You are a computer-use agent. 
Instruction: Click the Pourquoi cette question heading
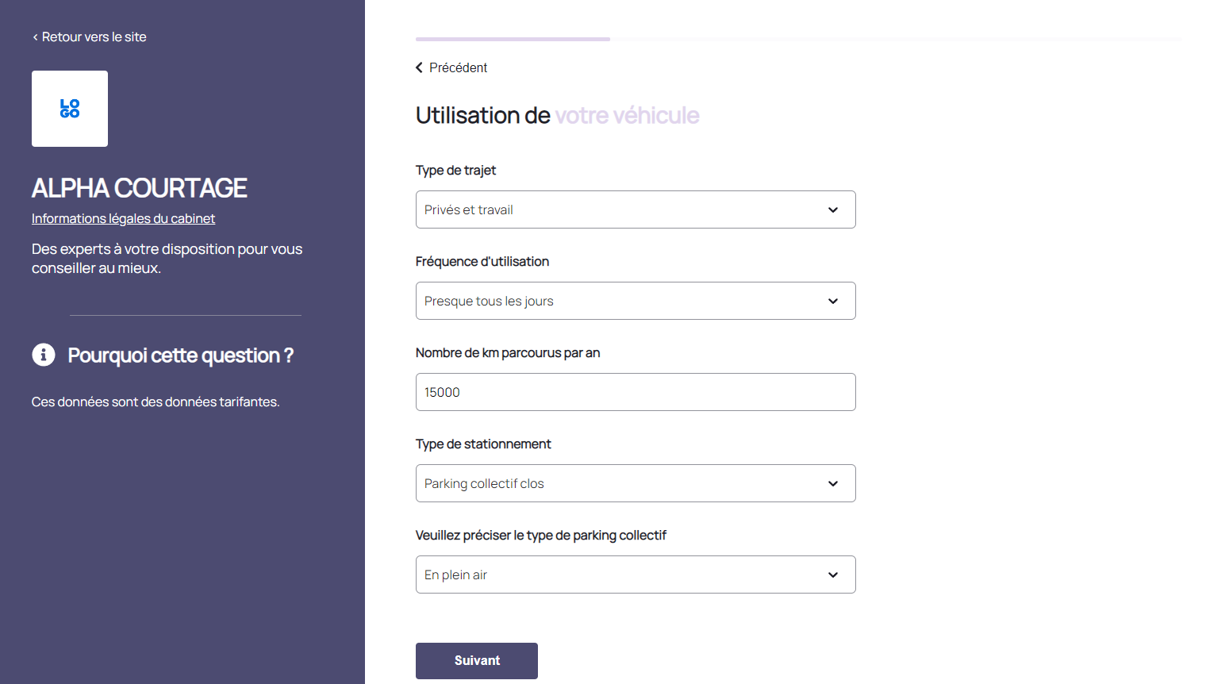180,355
